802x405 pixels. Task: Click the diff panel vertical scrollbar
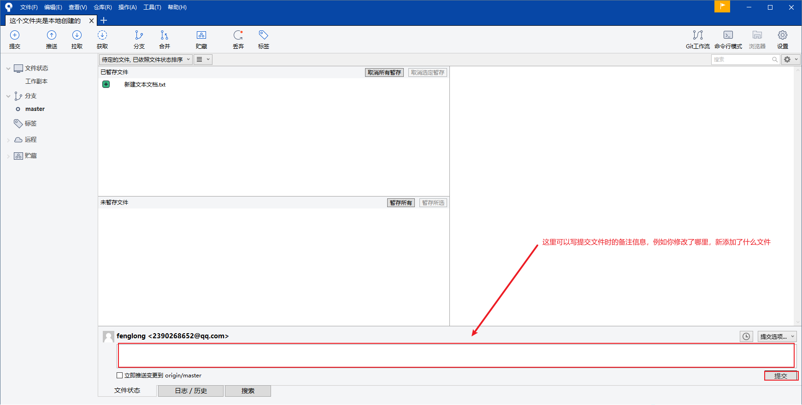point(798,196)
